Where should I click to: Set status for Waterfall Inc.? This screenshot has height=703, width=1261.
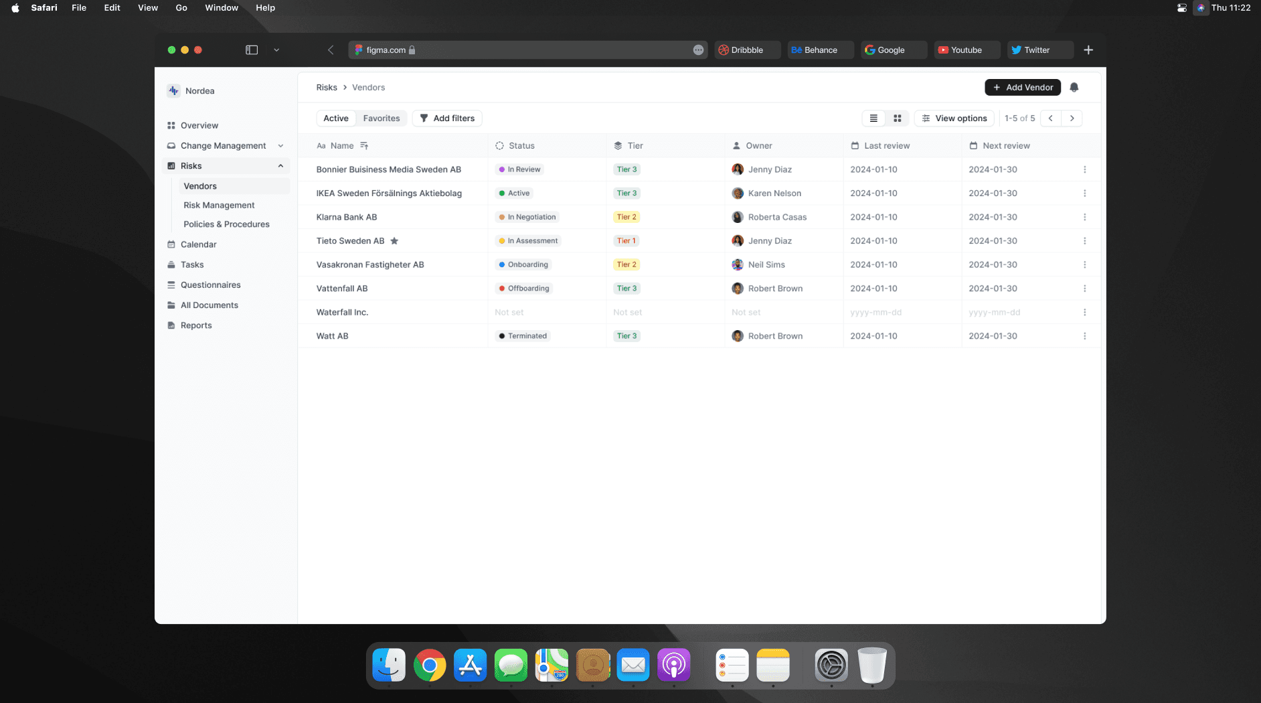509,312
